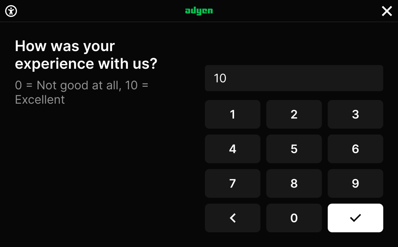The image size is (398, 247).
Task: Tap the number 1 key
Action: [x=233, y=114]
